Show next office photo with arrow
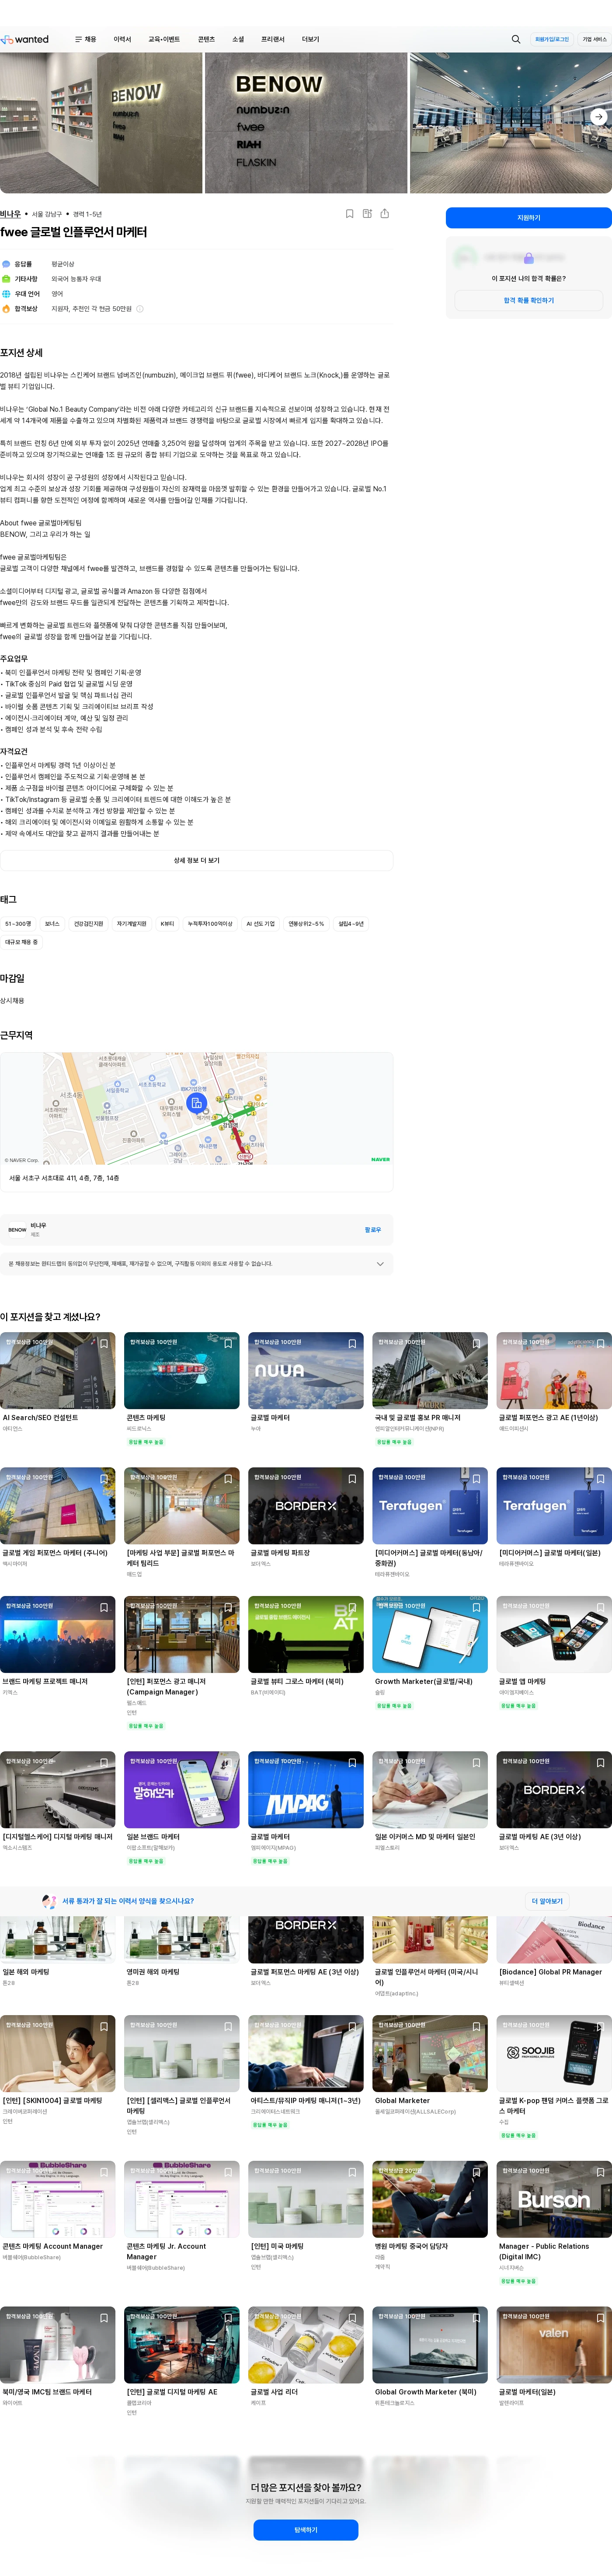The width and height of the screenshot is (612, 2576). click(598, 117)
